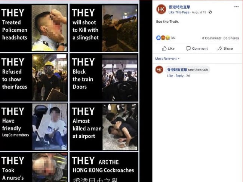
Task: Click the Like thumbs-up button on the post
Action: [168, 49]
